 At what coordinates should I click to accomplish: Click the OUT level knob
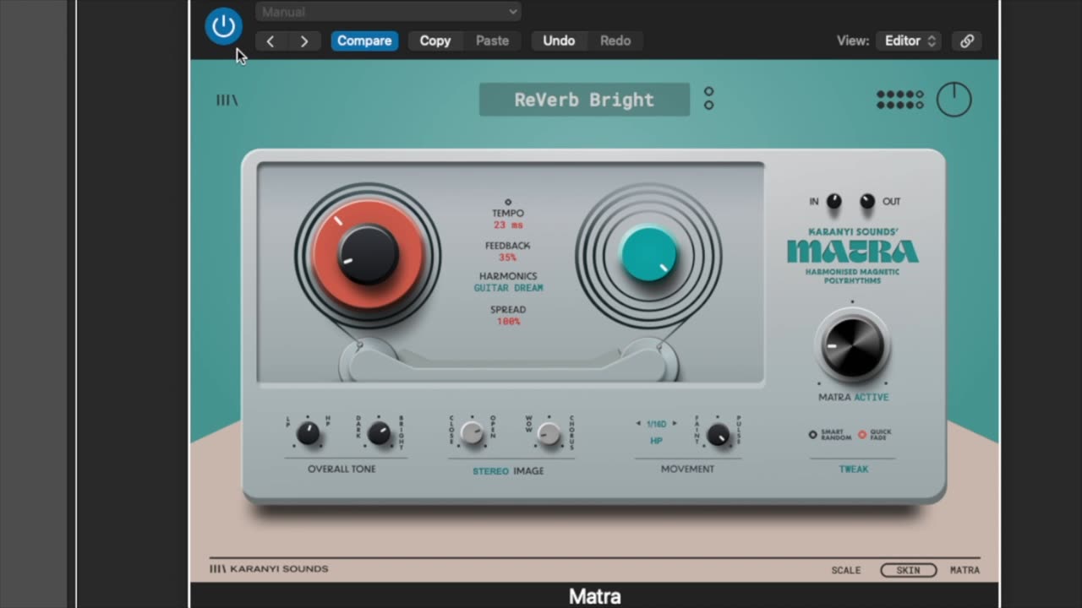tap(867, 201)
